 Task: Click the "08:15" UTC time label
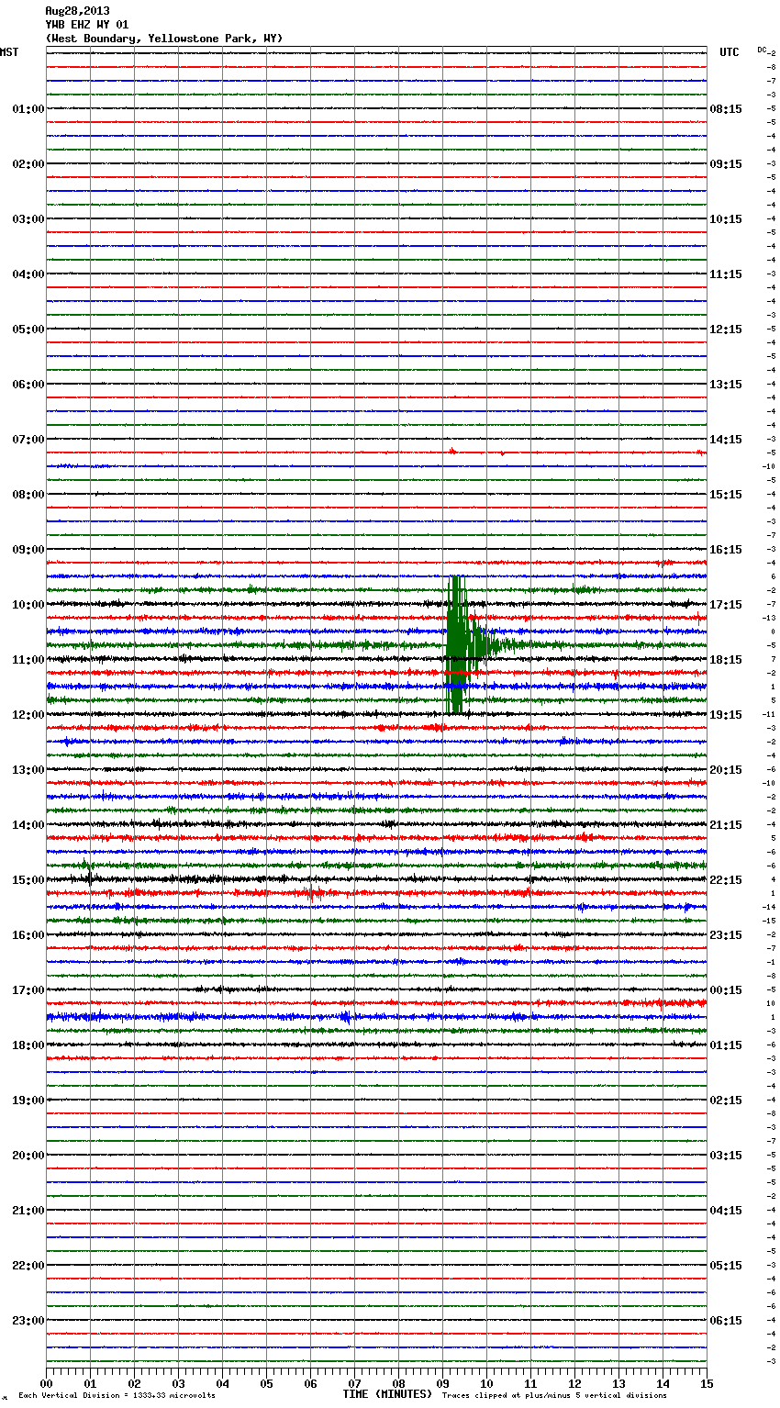pos(726,109)
